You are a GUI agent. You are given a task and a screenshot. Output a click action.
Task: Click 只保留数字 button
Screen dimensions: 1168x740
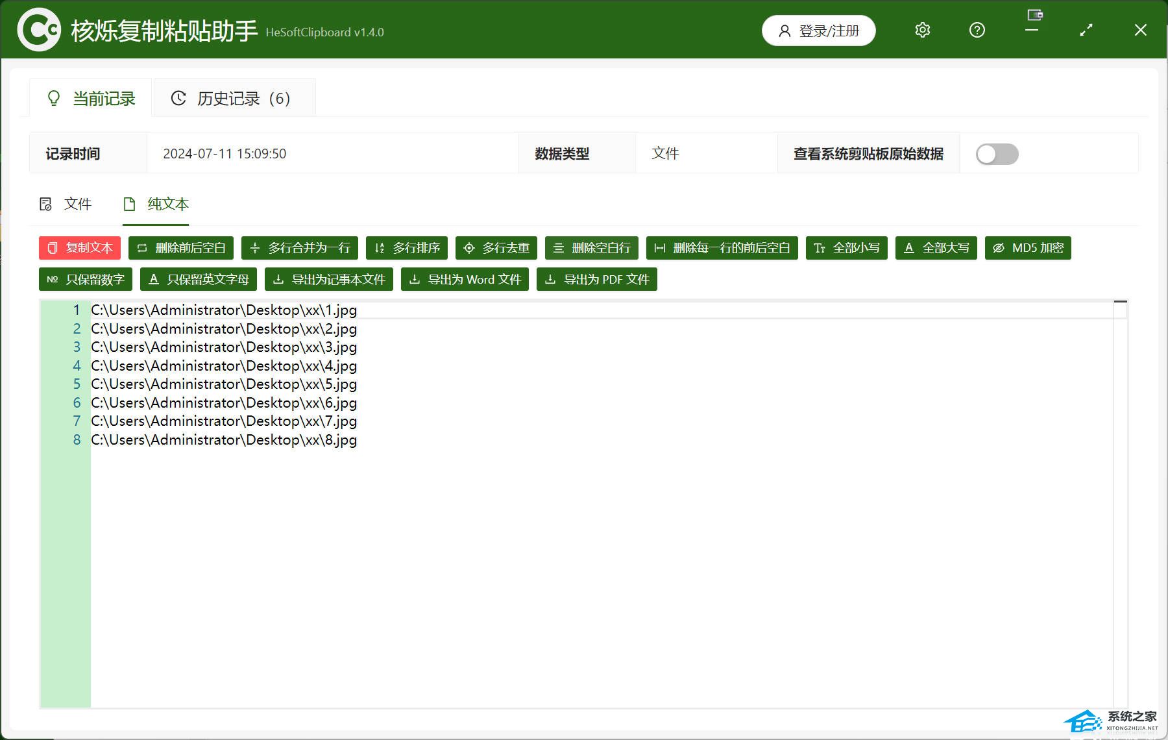coord(86,279)
